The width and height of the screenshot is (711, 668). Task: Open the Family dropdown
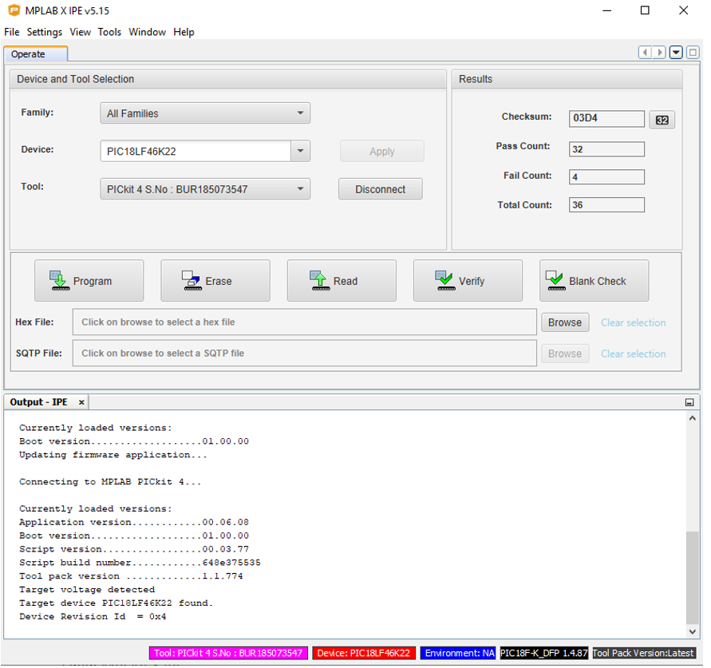pyautogui.click(x=205, y=113)
